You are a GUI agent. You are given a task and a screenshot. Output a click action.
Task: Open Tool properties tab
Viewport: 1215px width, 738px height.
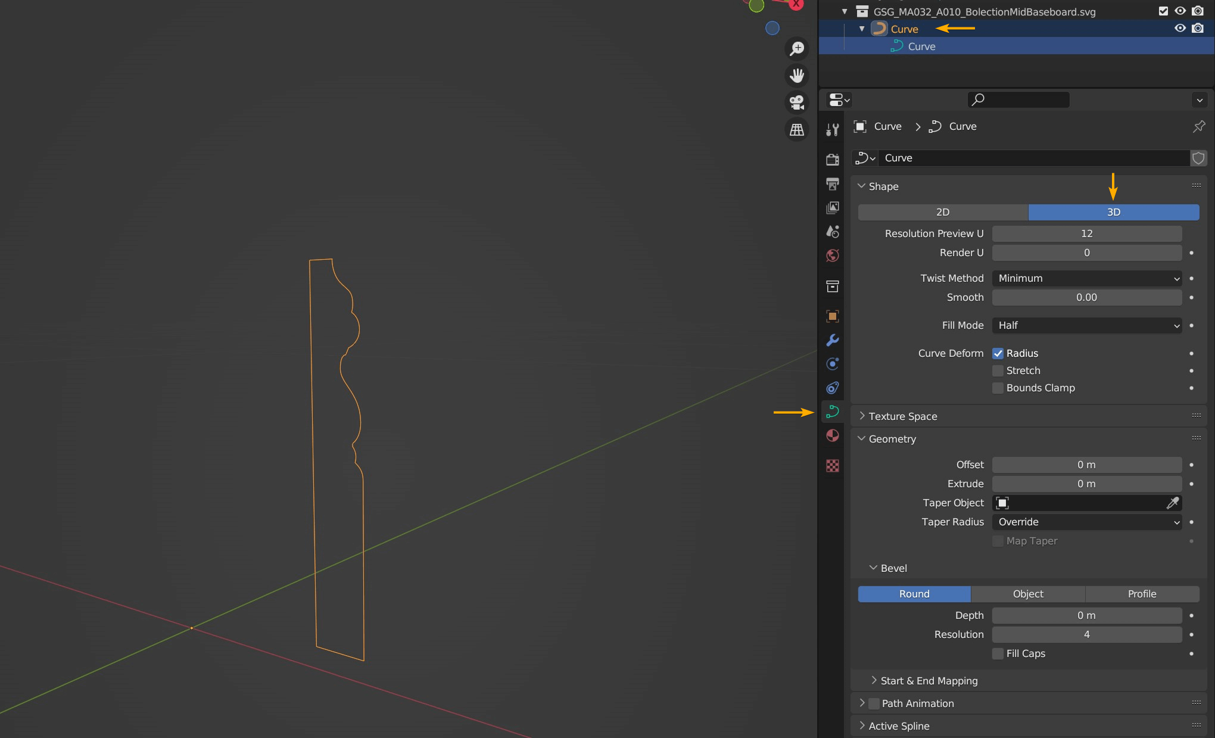[x=833, y=129]
